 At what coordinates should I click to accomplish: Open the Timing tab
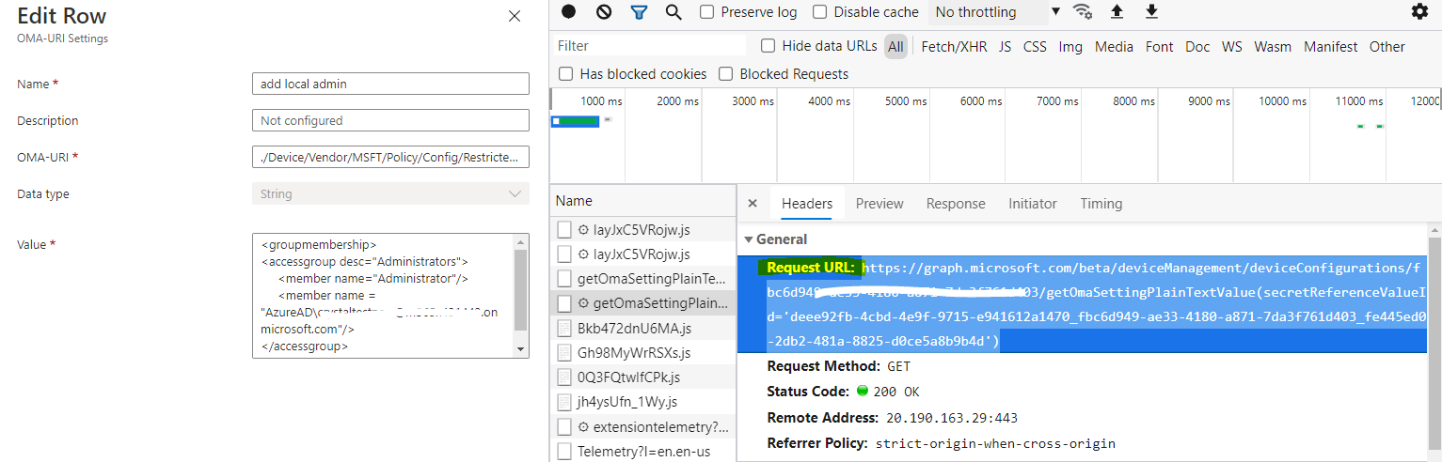[1101, 204]
